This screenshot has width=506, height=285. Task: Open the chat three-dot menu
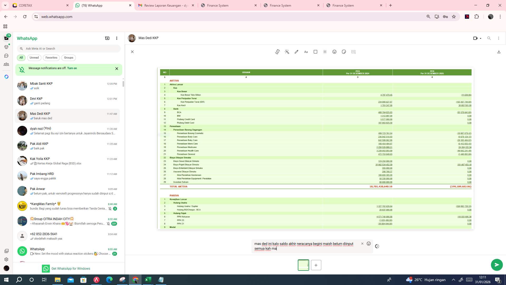(x=498, y=38)
